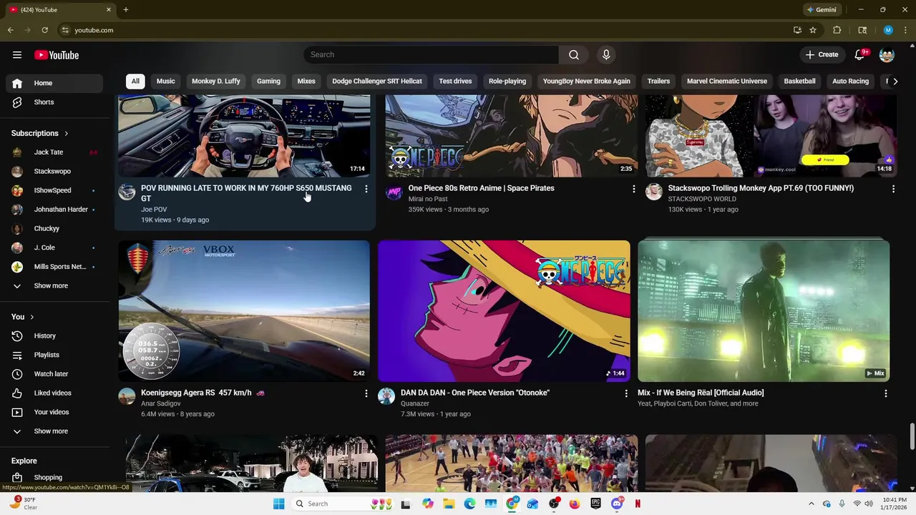The width and height of the screenshot is (916, 515).
Task: Open Shopping under Explore
Action: click(54, 477)
